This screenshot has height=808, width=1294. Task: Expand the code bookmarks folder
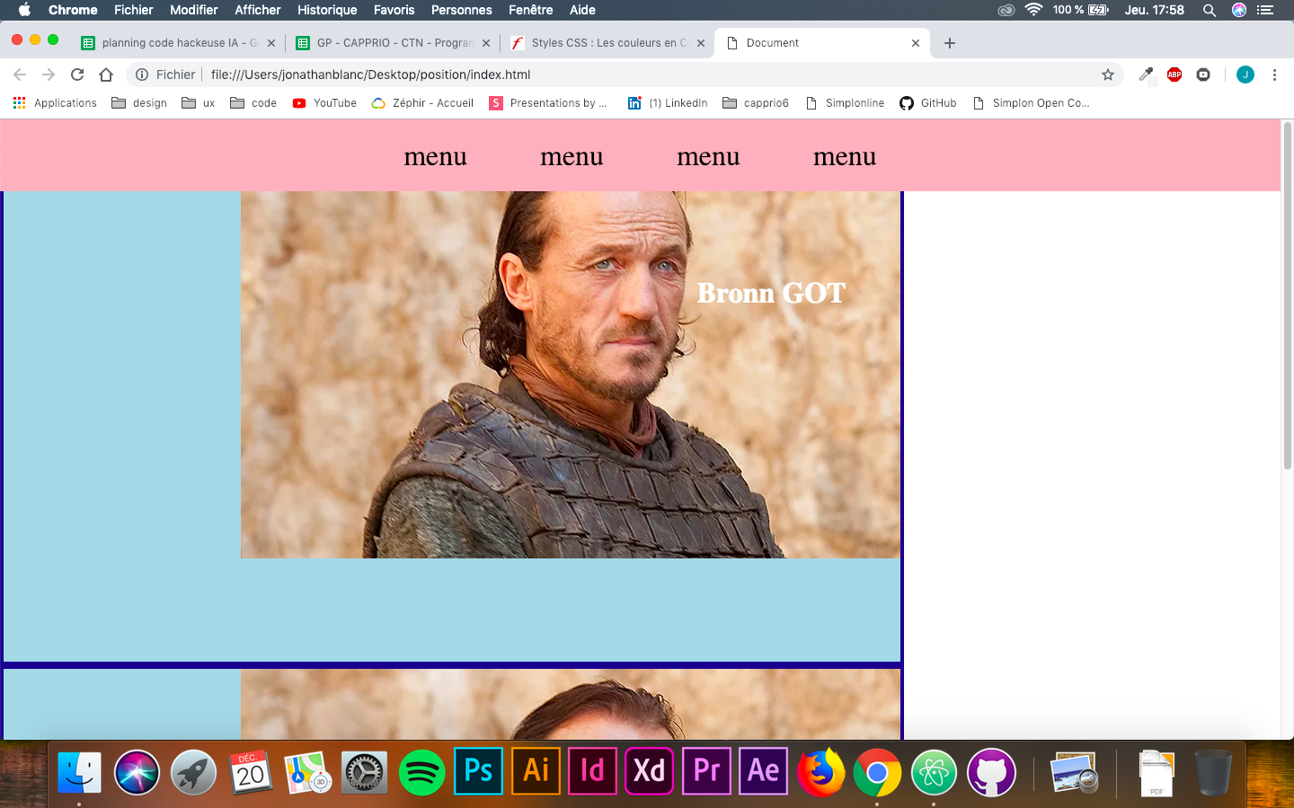tap(253, 103)
